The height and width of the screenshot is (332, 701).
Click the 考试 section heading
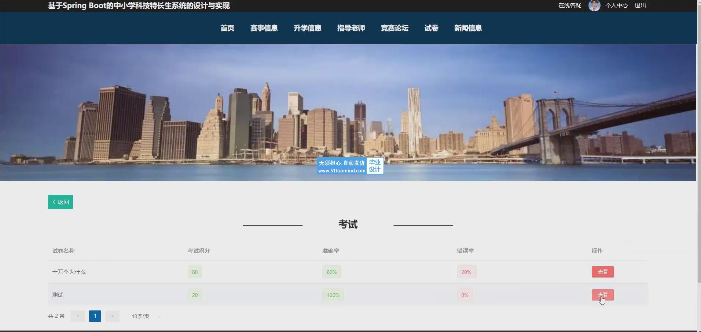(348, 224)
